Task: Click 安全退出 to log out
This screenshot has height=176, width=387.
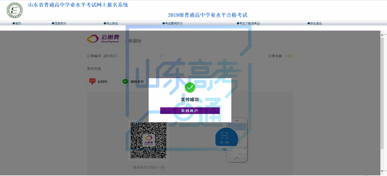Action: tap(315, 23)
